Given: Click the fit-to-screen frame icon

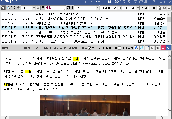Looking at the screenshot, I should pos(152,48).
